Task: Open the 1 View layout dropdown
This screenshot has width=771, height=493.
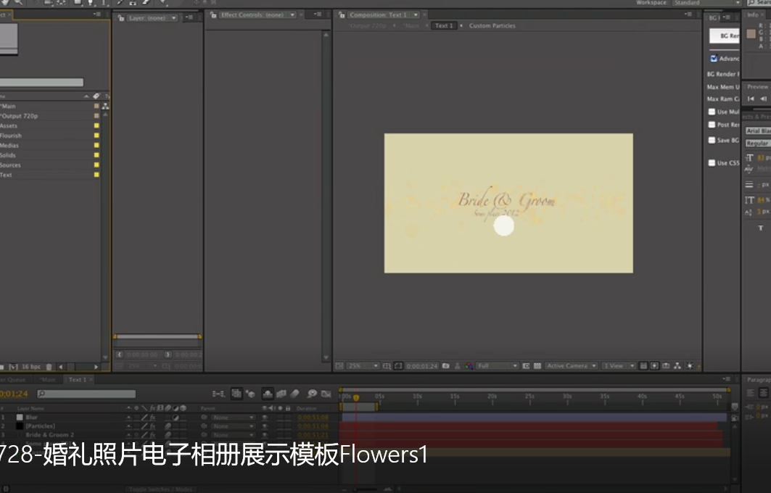Action: click(x=619, y=365)
